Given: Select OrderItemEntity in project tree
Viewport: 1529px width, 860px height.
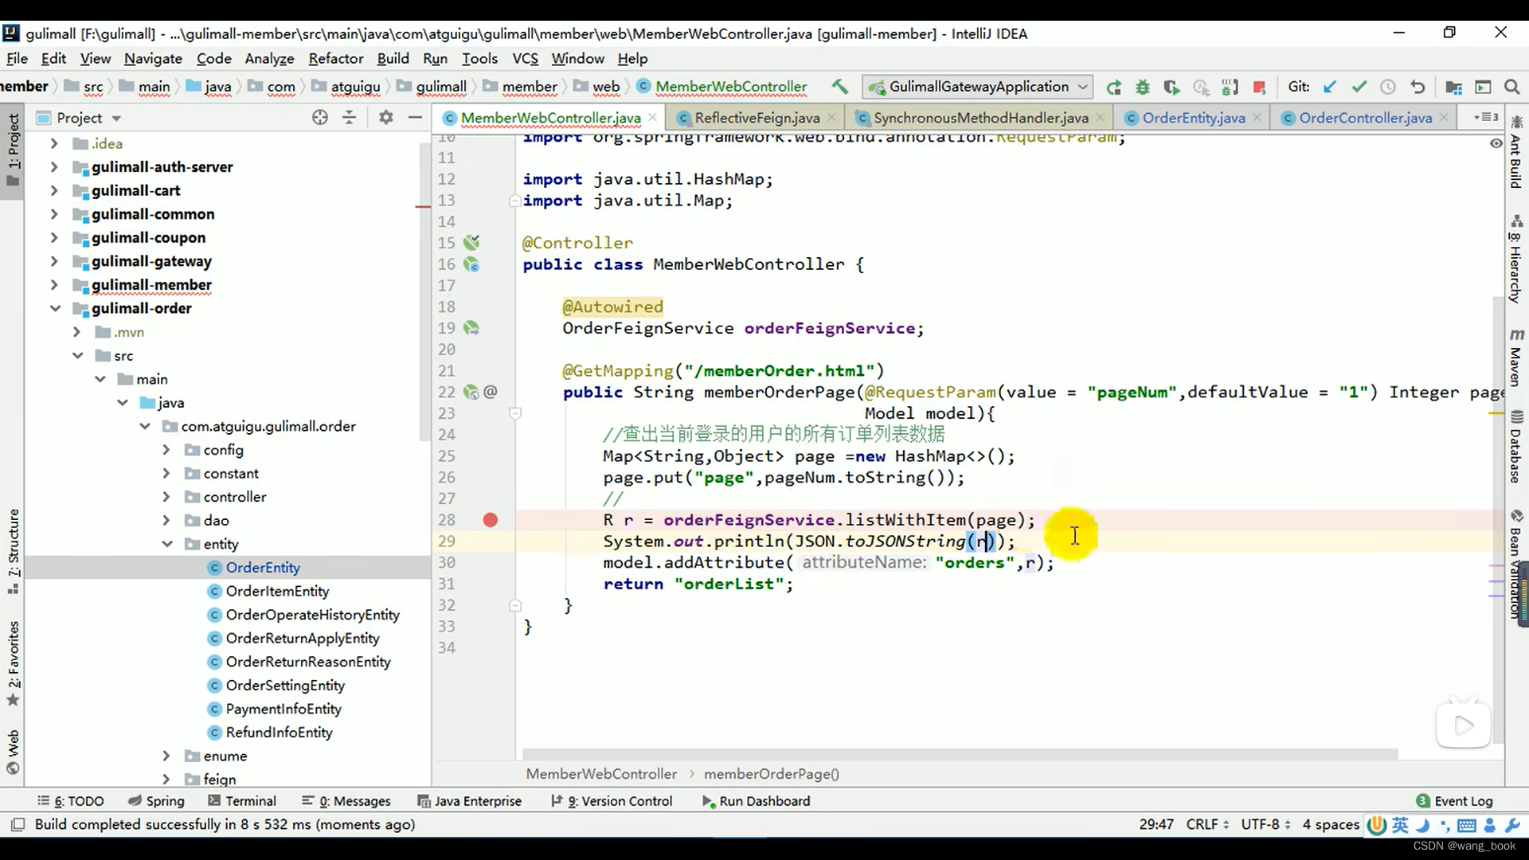Looking at the screenshot, I should tap(277, 591).
